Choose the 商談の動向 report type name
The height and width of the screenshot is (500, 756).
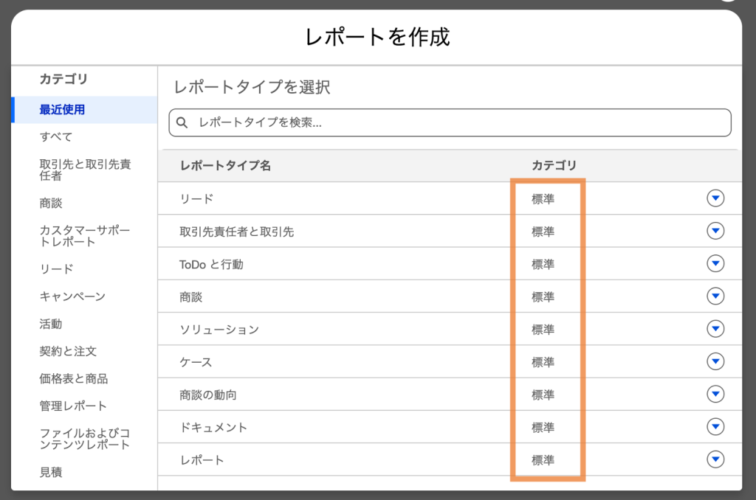[208, 395]
